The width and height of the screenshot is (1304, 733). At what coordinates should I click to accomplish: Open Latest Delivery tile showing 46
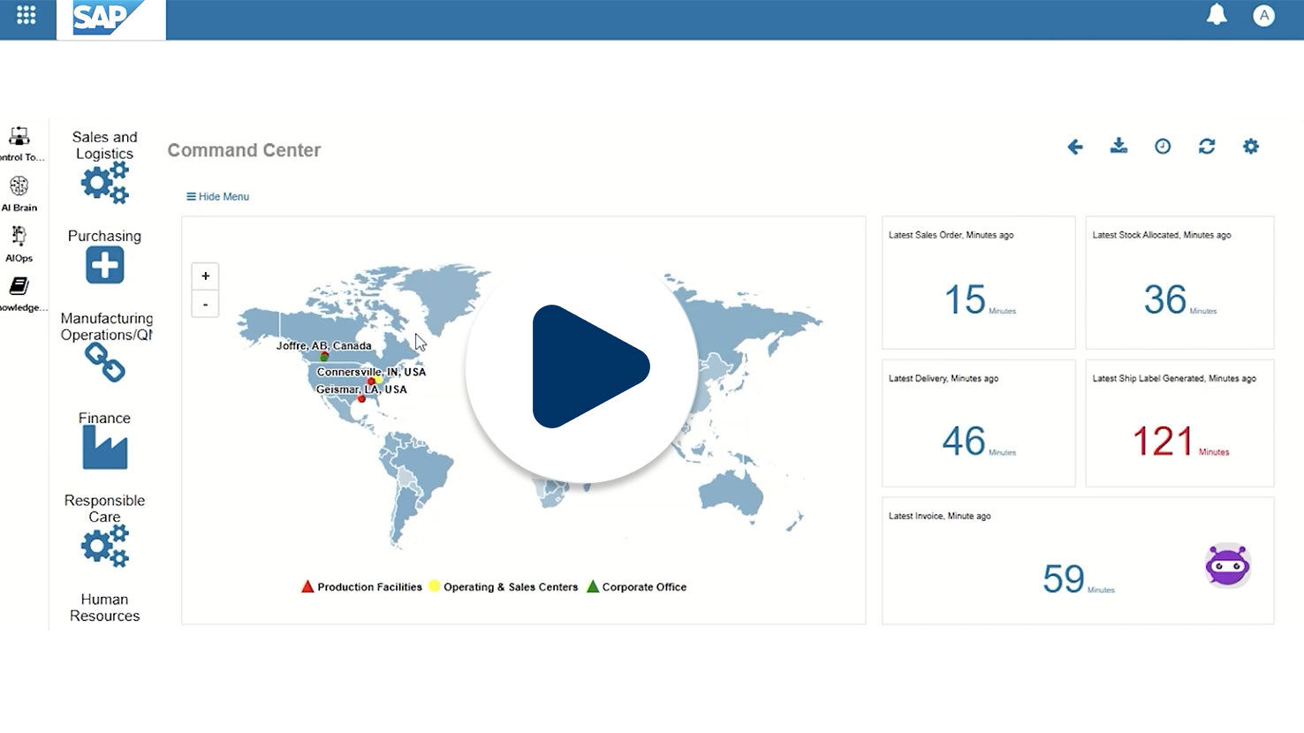tap(979, 423)
